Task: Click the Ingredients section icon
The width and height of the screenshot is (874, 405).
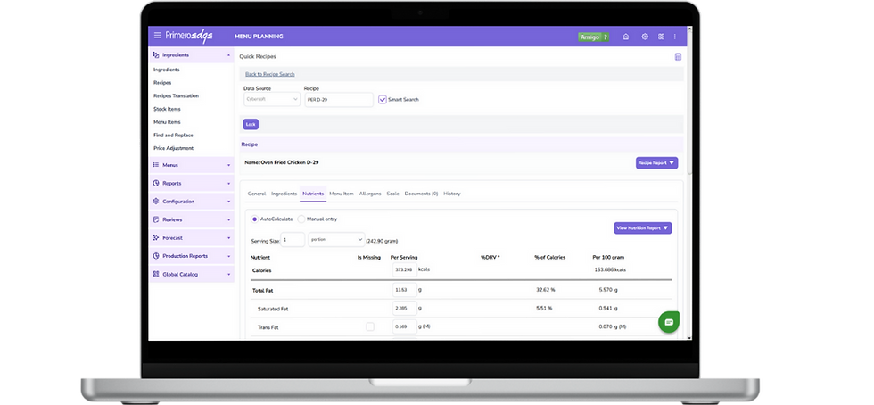Action: tap(155, 55)
